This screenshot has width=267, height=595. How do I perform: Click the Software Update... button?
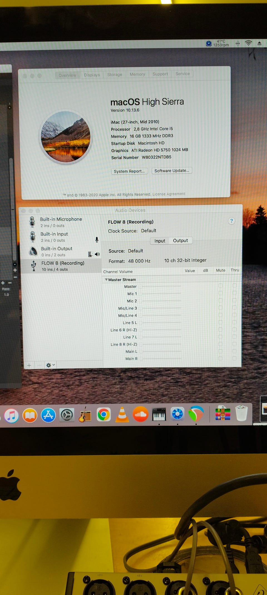(172, 171)
